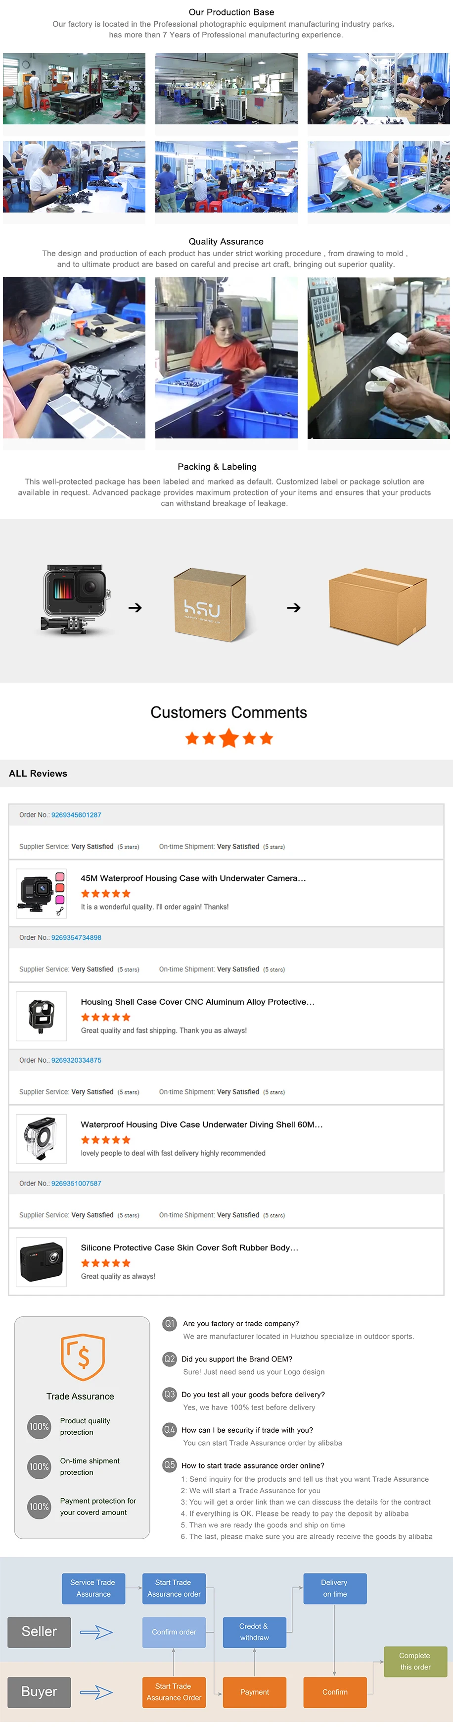The width and height of the screenshot is (453, 1727).
Task: Click the Complete this order green box
Action: [x=415, y=1661]
